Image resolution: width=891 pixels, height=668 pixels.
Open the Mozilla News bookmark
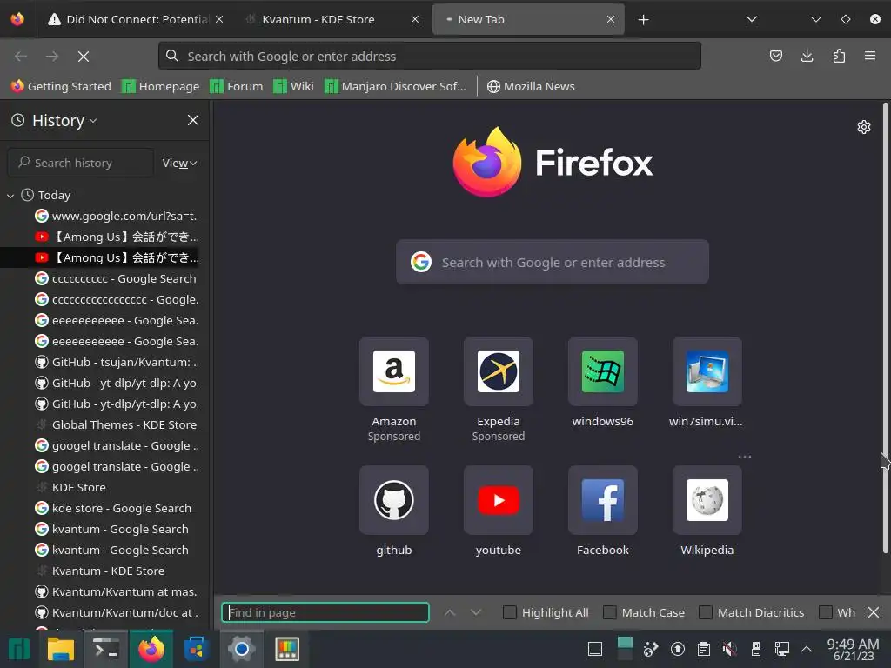click(x=532, y=86)
